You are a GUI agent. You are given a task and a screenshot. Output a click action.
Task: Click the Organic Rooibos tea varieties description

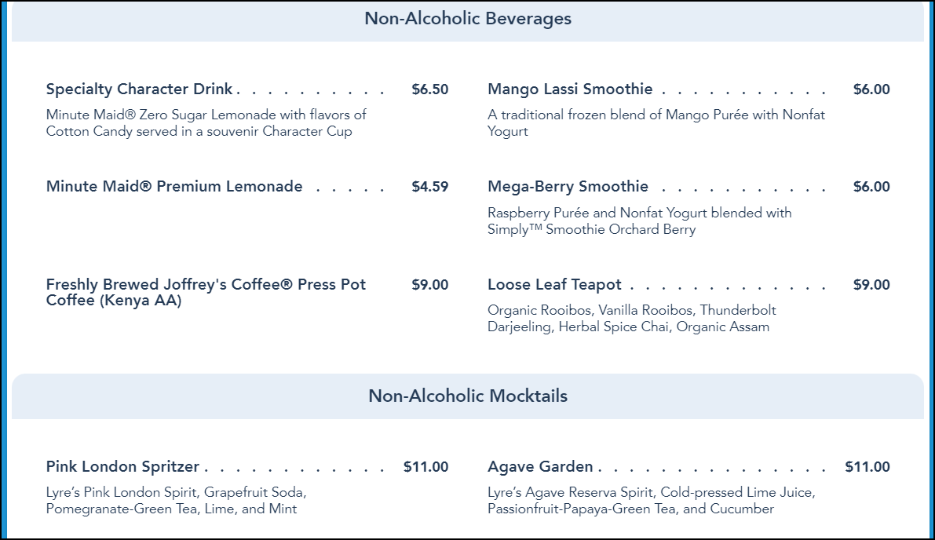click(631, 319)
